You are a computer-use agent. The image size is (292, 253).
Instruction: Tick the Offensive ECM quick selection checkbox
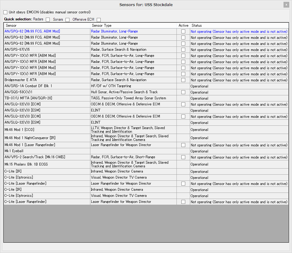(x=99, y=20)
